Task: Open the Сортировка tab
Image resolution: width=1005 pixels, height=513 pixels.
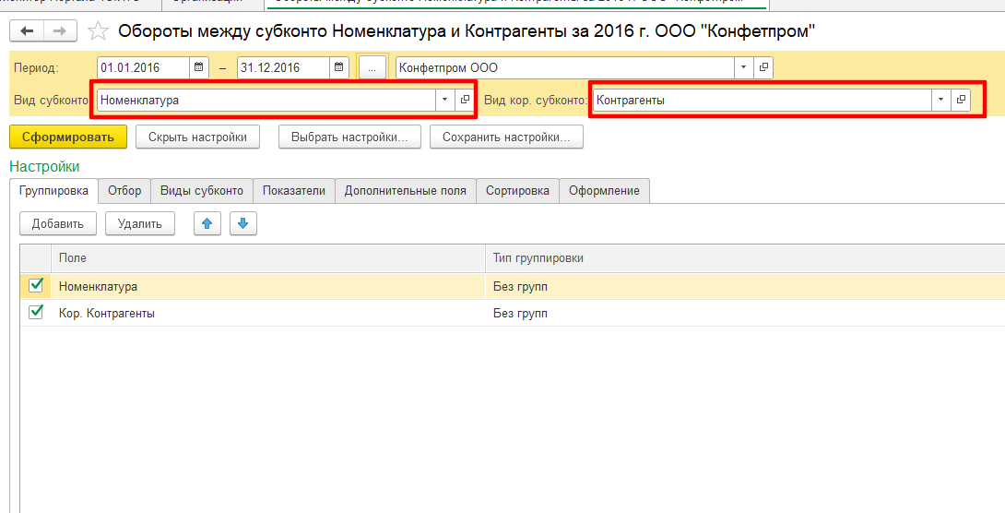Action: [518, 190]
